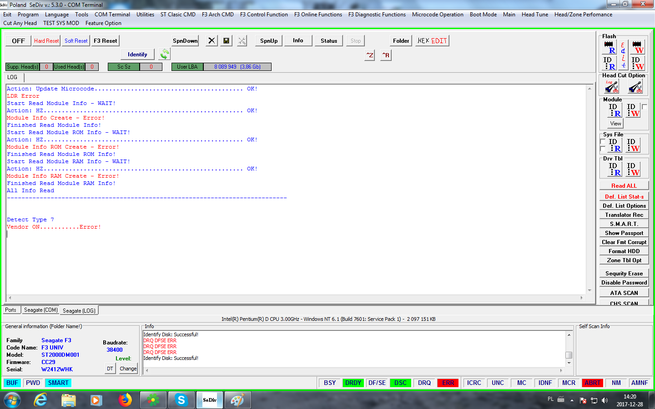Open the TEST SYS MOD menu

pos(61,23)
